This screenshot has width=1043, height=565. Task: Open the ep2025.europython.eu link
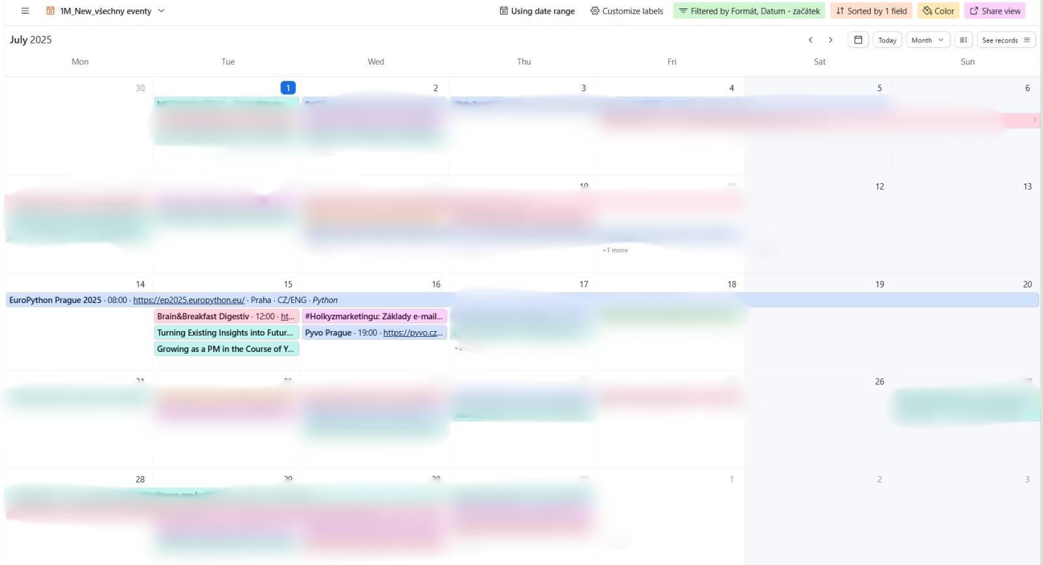pyautogui.click(x=188, y=300)
